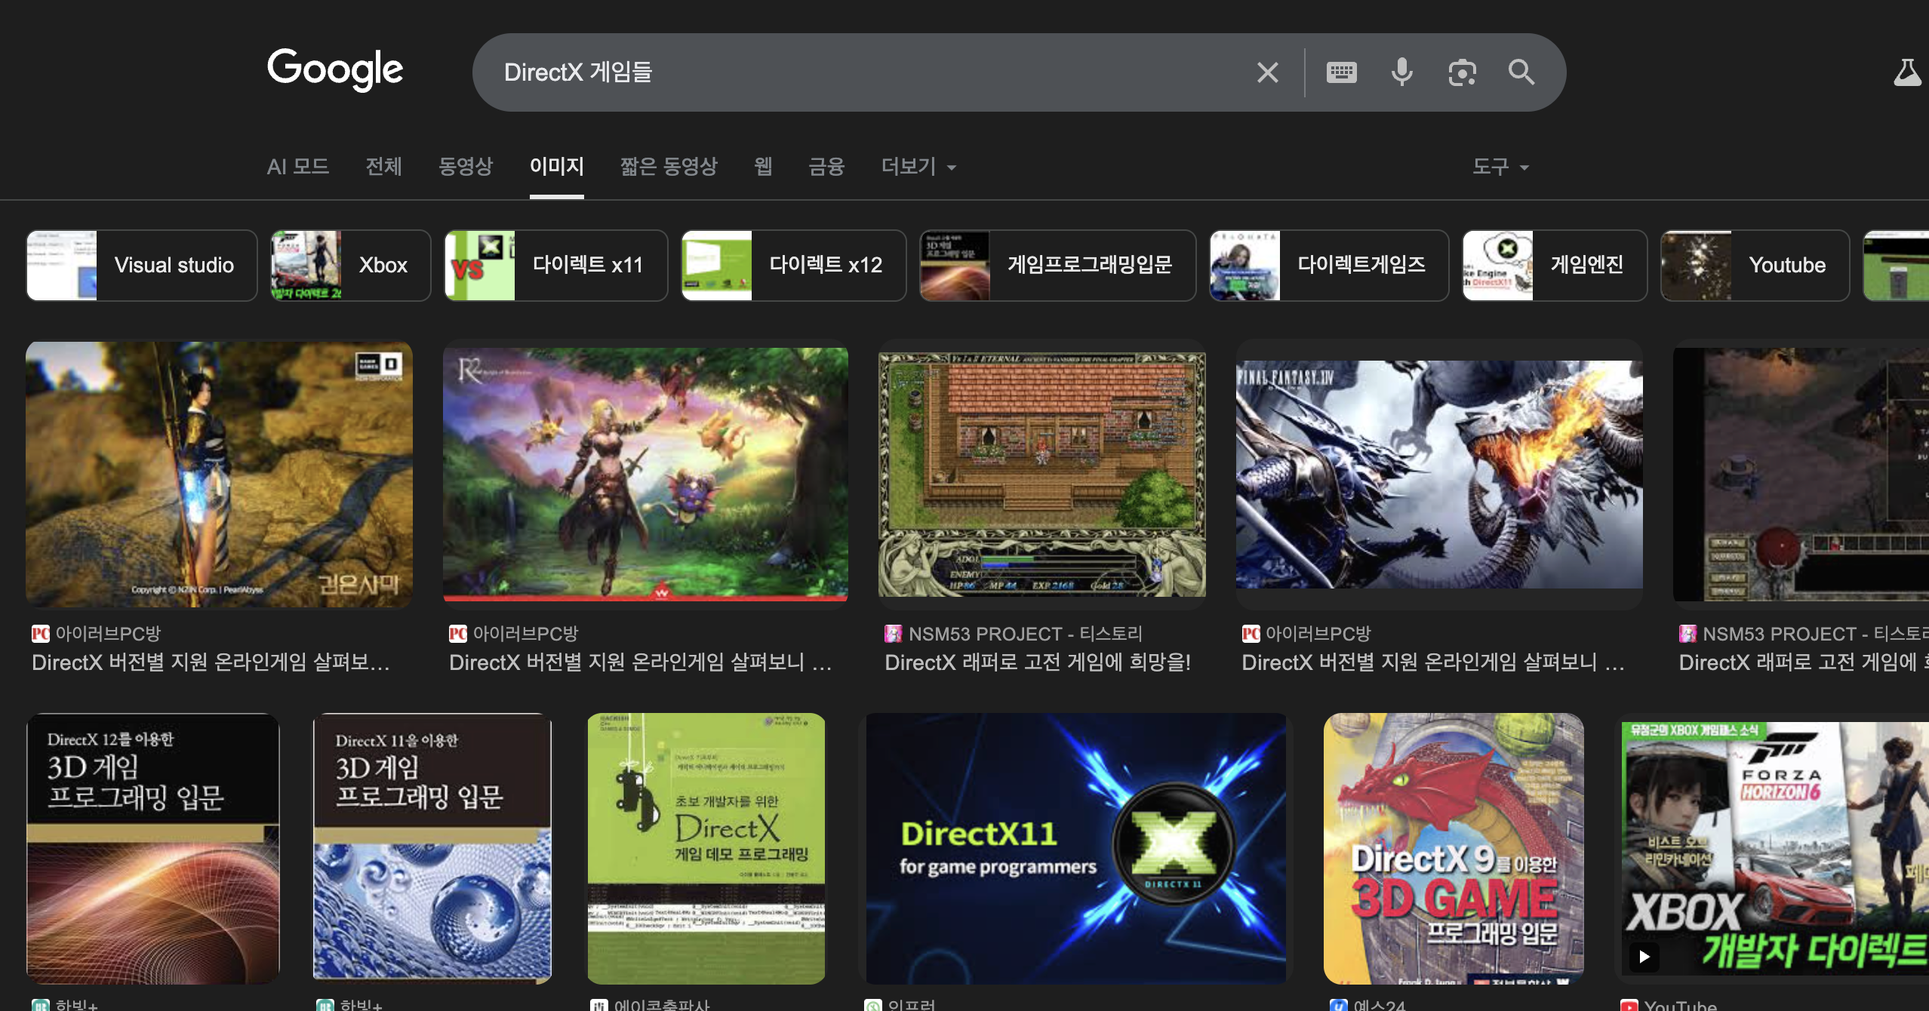Viewport: 1929px width, 1011px height.
Task: Open the Final Fantasy XIV dragon thumbnail
Action: [1439, 475]
